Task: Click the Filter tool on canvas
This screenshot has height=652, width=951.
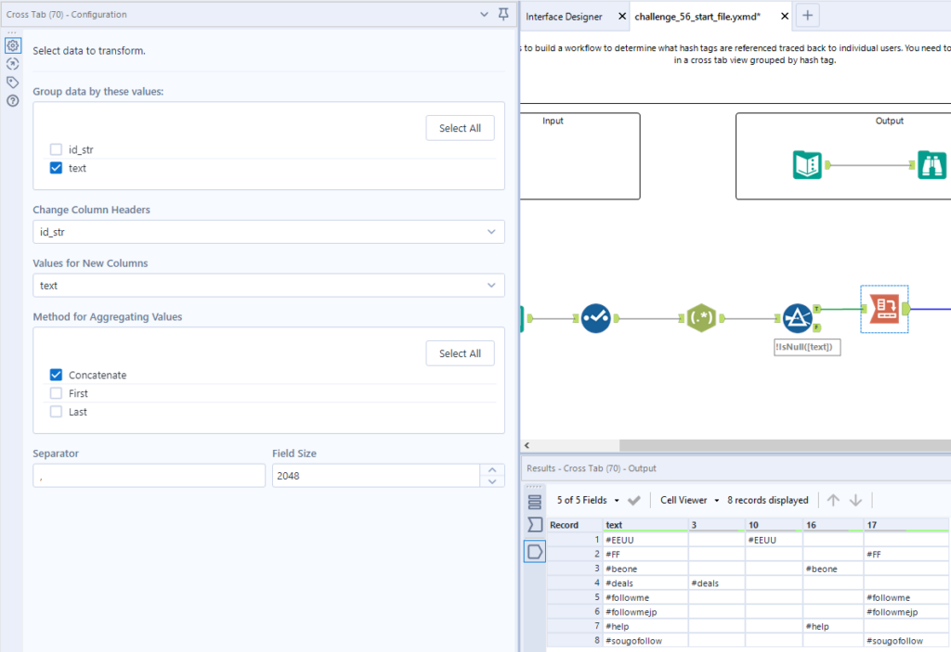Action: tap(798, 318)
